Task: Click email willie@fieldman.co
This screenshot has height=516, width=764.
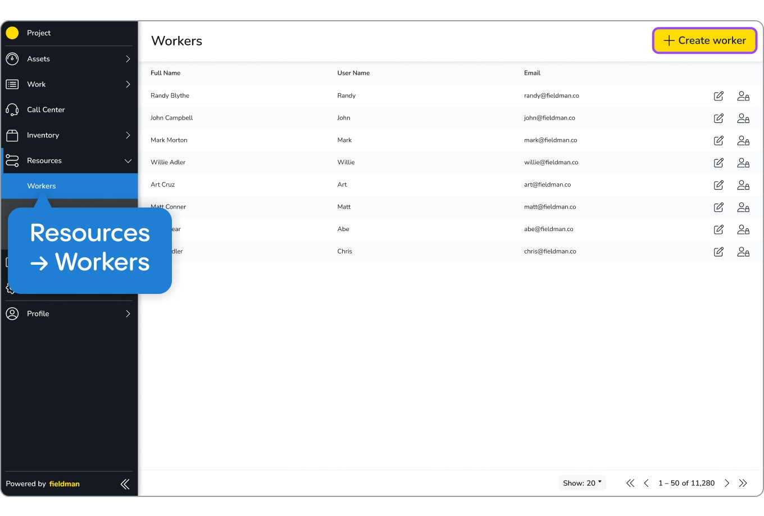Action: pos(551,162)
